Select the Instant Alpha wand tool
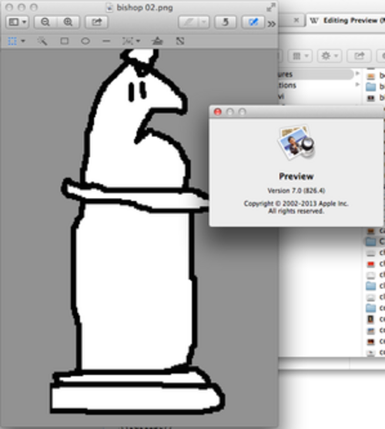 42,41
